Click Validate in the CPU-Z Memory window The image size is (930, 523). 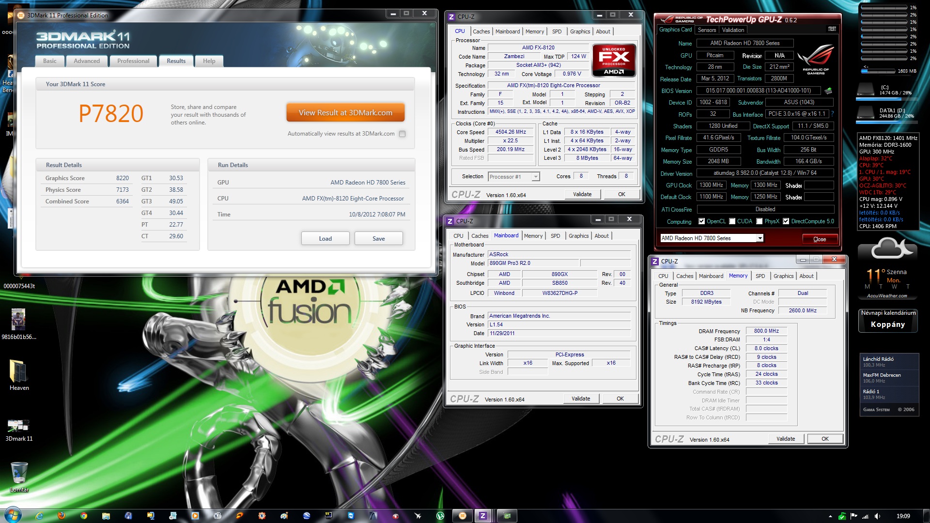click(786, 439)
